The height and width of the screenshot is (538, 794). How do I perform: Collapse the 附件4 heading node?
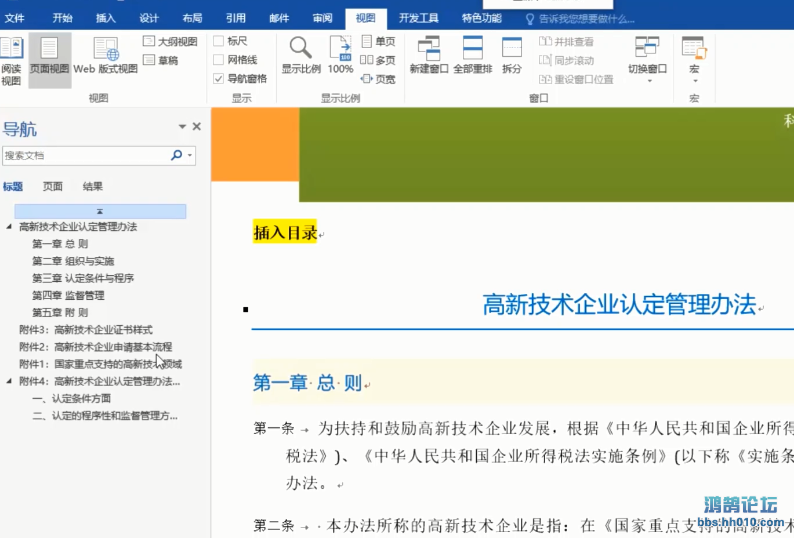(9, 381)
